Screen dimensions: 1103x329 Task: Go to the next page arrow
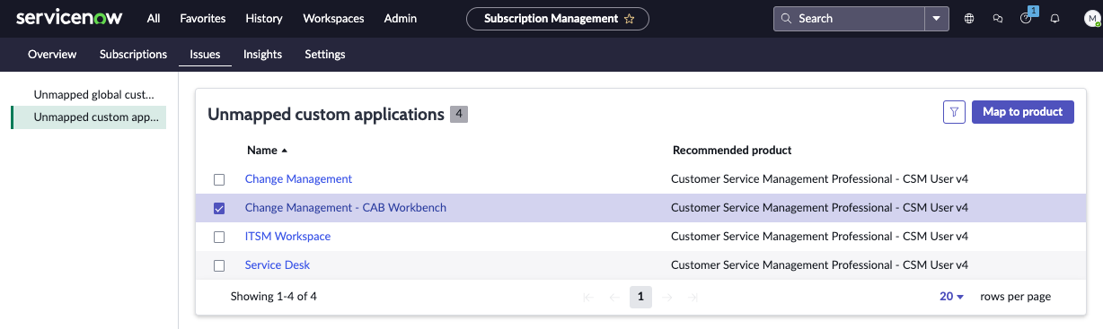(666, 297)
